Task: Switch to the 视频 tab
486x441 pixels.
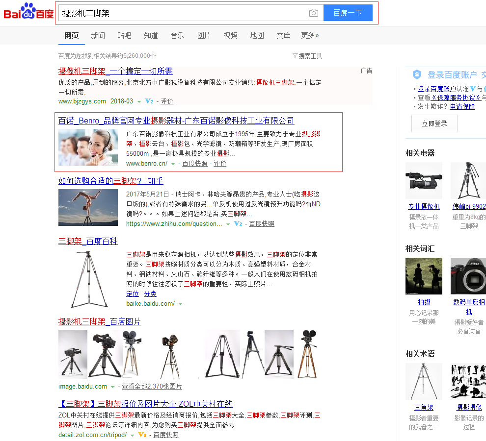Action: [230, 35]
